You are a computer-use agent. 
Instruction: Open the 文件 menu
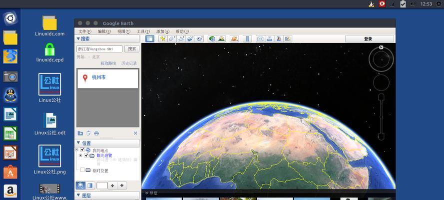(x=85, y=31)
